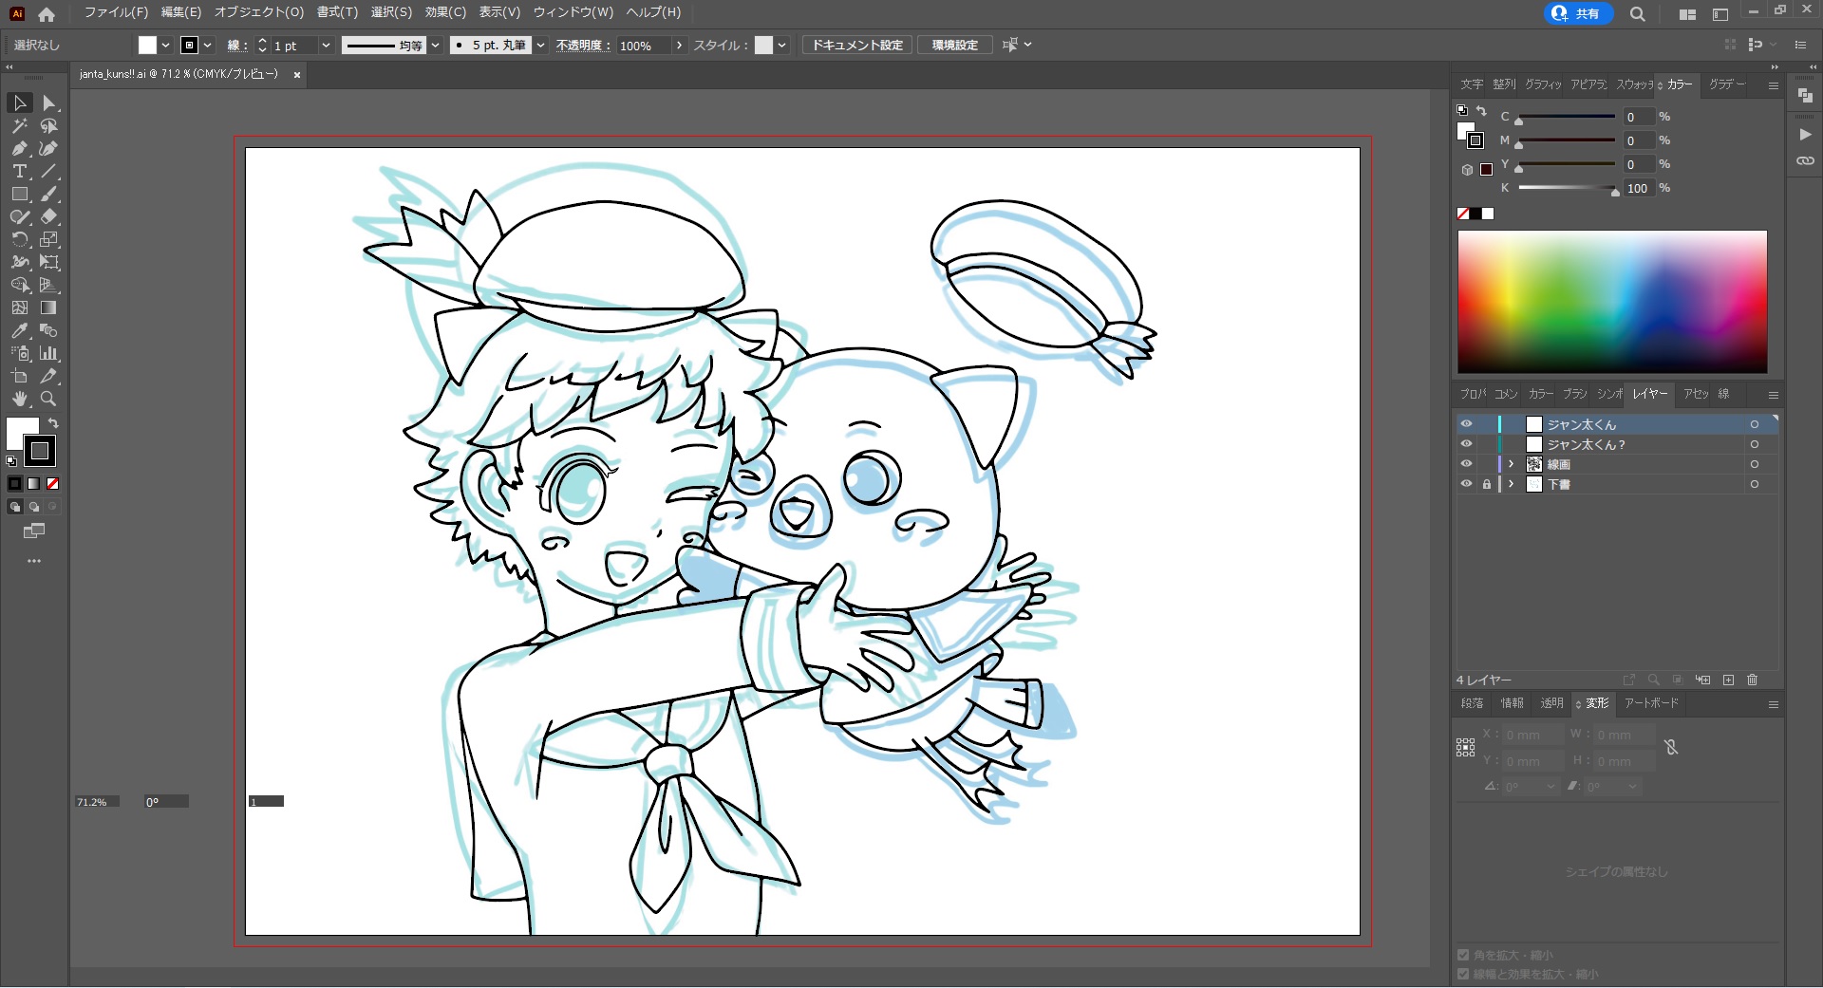This screenshot has height=988, width=1823.
Task: Open the ウィンドウ(W) menu
Action: pos(573,12)
